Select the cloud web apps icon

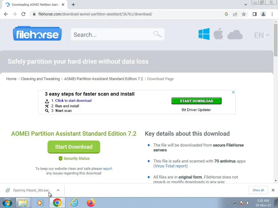[235, 34]
